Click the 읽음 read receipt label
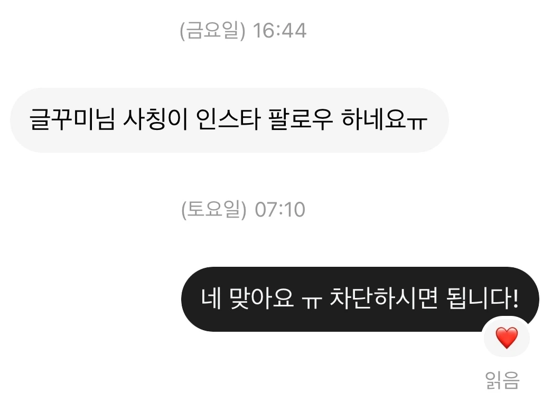The height and width of the screenshot is (411, 552). pyautogui.click(x=502, y=380)
